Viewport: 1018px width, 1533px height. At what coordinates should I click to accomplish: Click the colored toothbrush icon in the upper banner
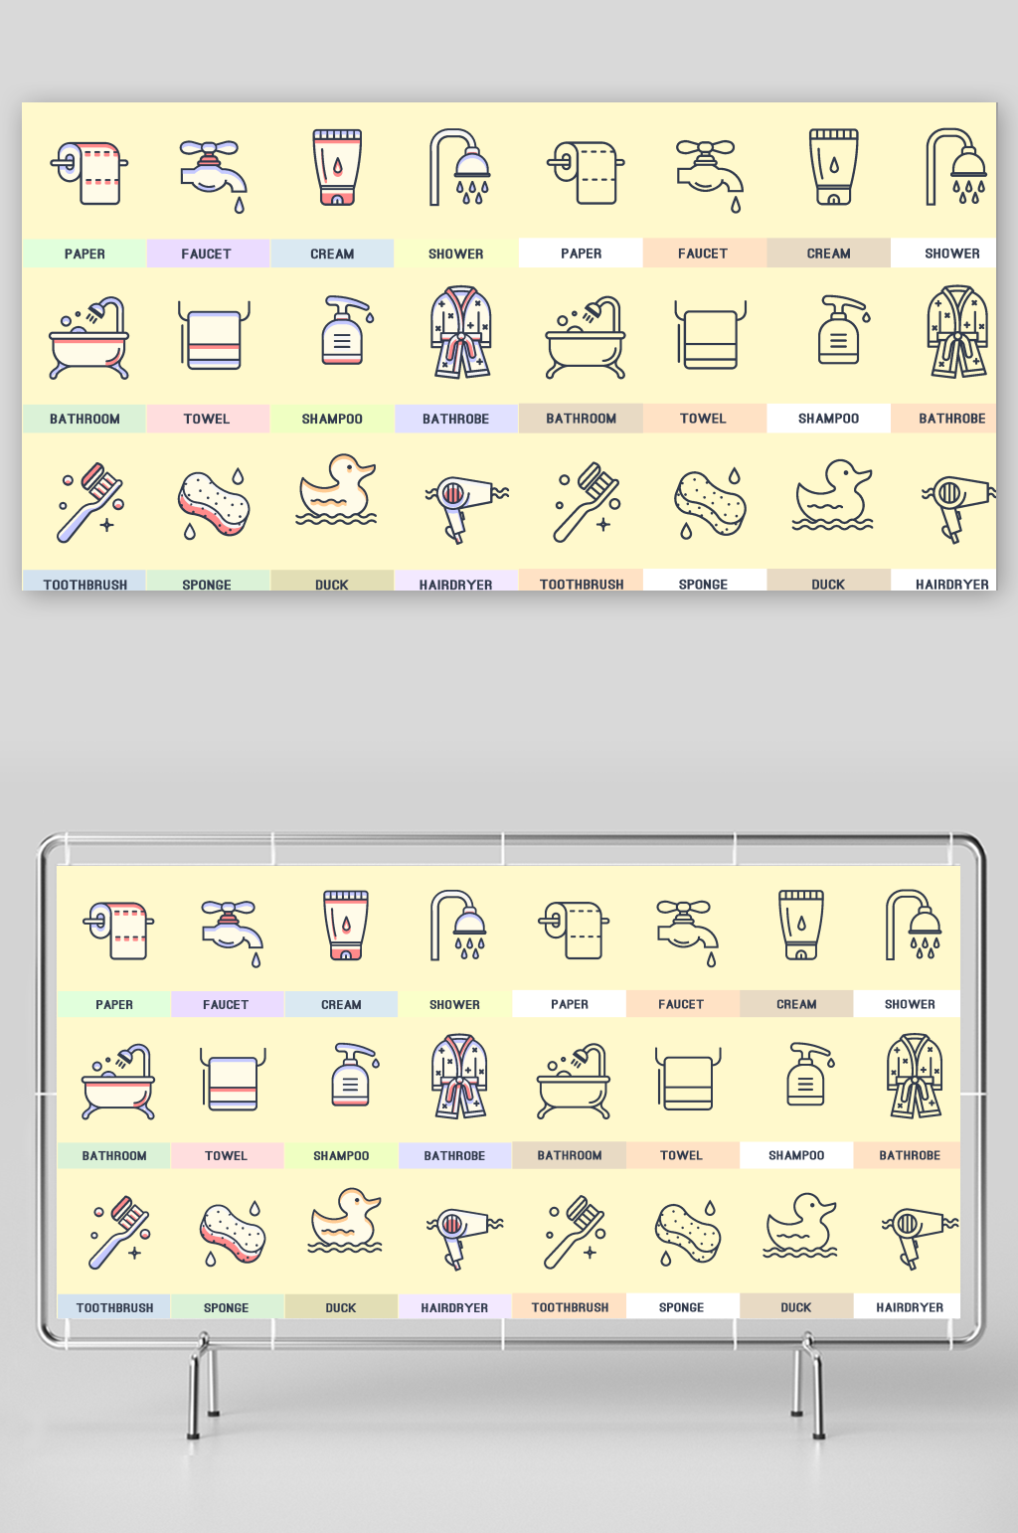click(89, 502)
